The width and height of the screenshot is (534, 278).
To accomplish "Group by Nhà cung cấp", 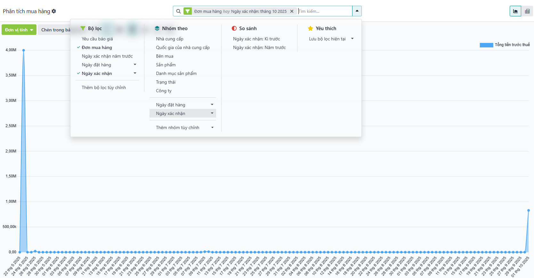I will coord(169,39).
